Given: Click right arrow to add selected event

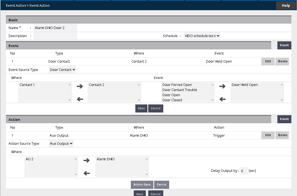Looking at the screenshot, I should tap(222, 86).
